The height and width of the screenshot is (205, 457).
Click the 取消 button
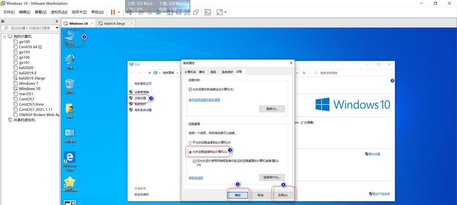pyautogui.click(x=260, y=195)
